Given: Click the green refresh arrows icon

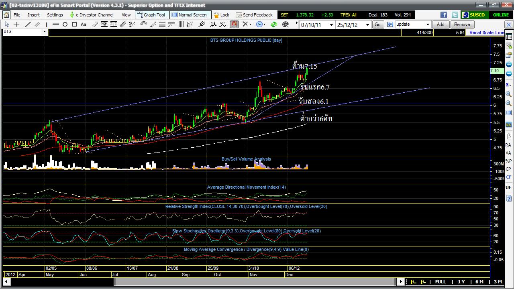Looking at the screenshot, I should click(x=274, y=24).
